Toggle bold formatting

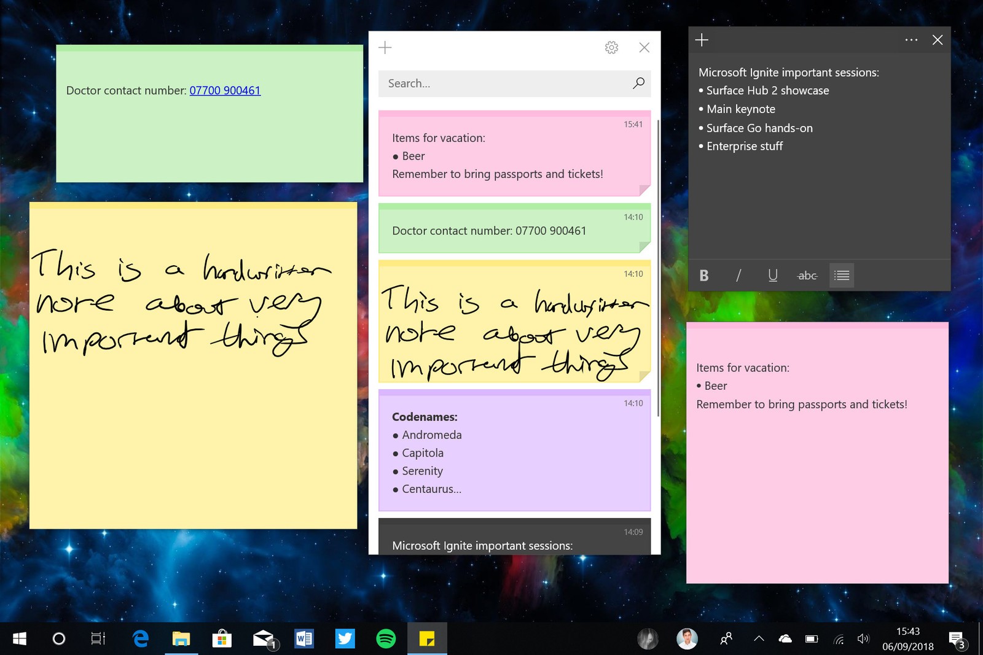point(704,276)
